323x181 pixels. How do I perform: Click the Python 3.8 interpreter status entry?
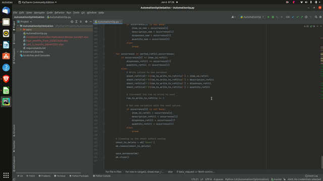(x=247, y=179)
